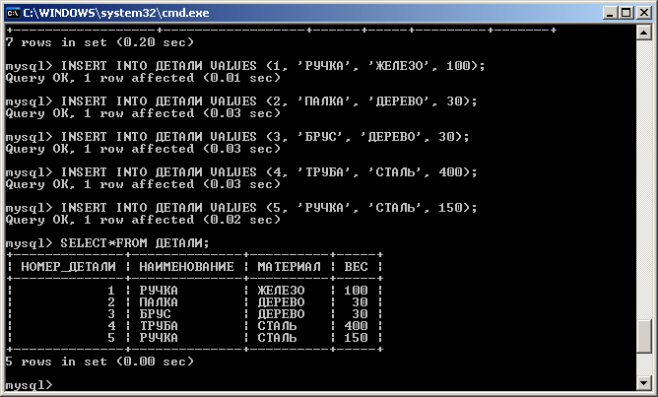Minimize the cmd.exe window
This screenshot has height=397, width=658.
click(610, 13)
